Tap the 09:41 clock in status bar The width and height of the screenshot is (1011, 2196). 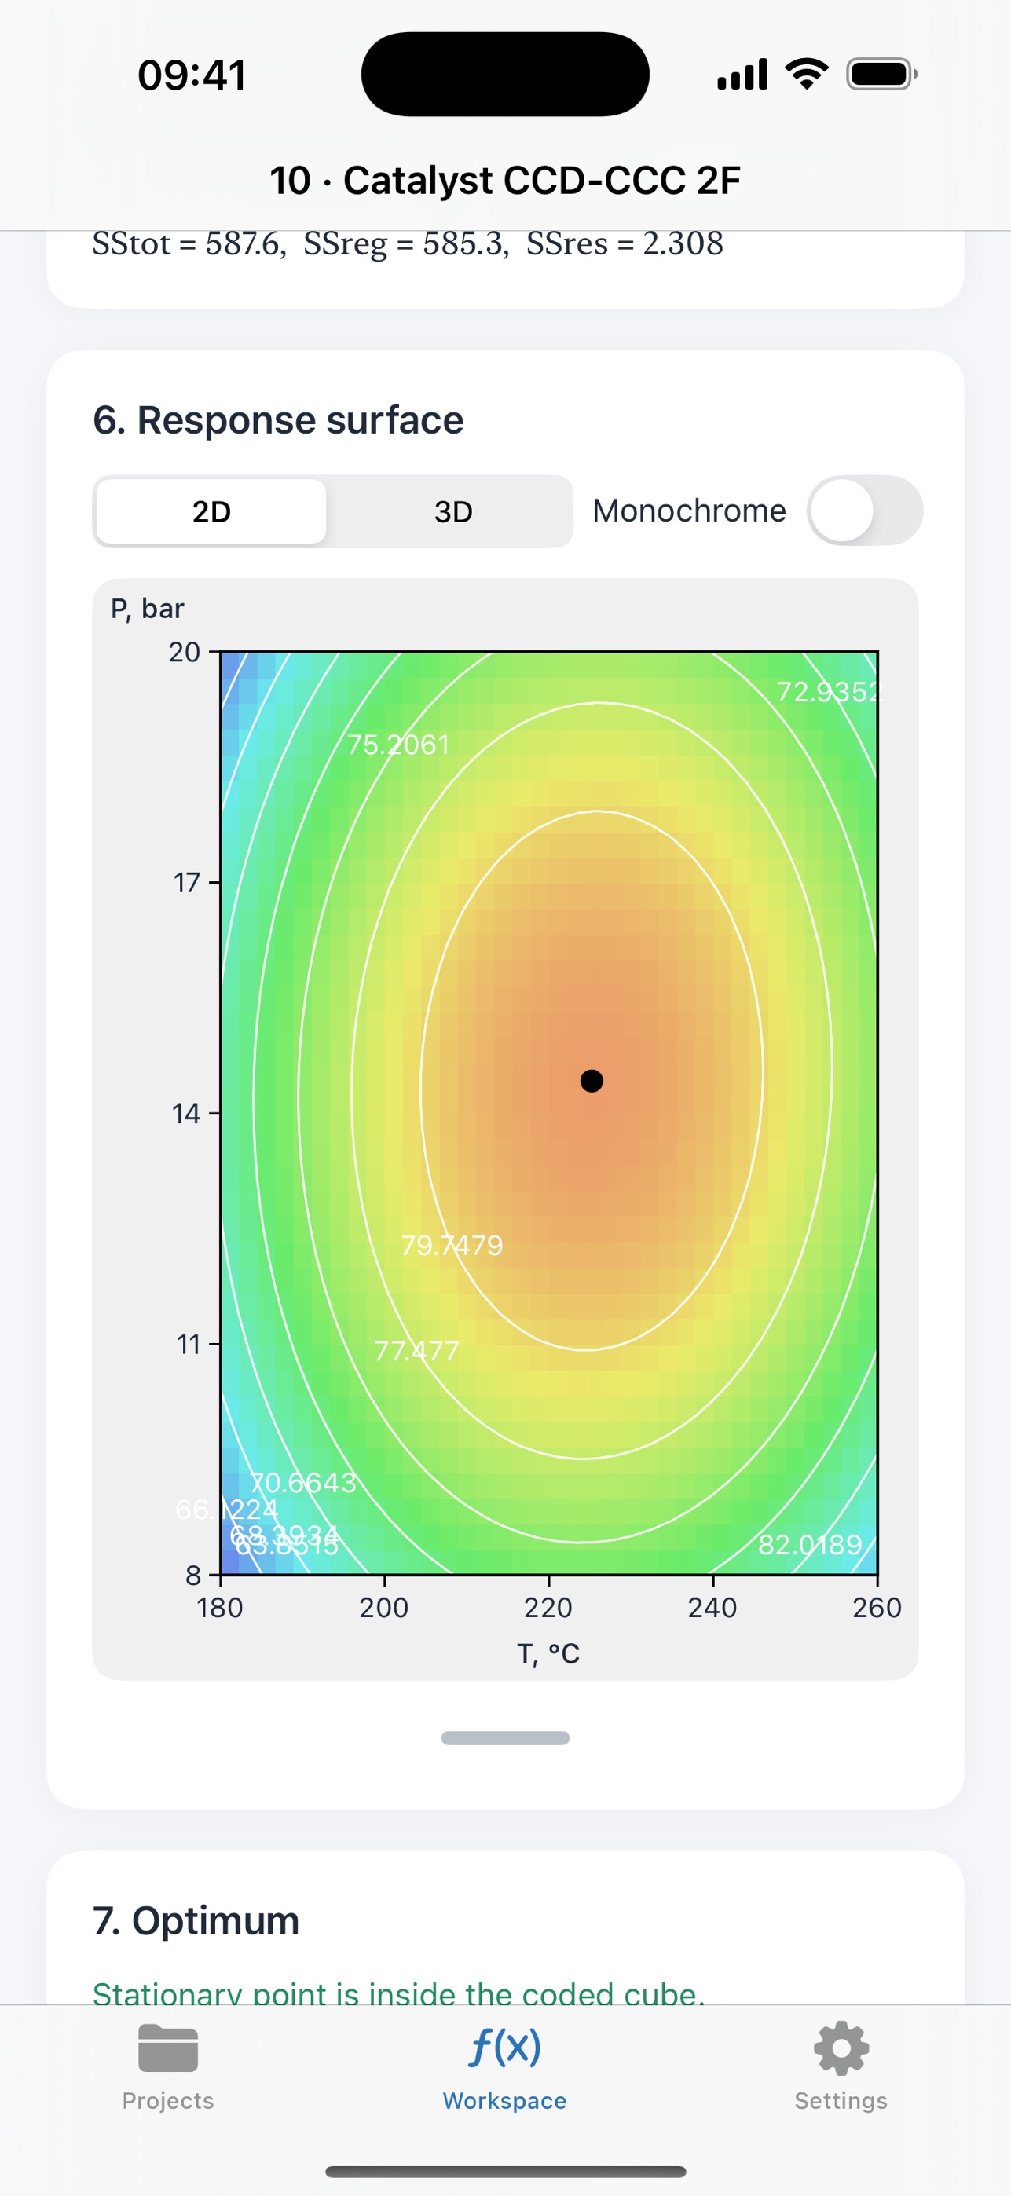[x=192, y=75]
